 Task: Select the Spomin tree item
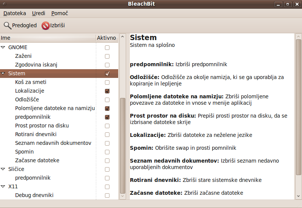click(24, 152)
